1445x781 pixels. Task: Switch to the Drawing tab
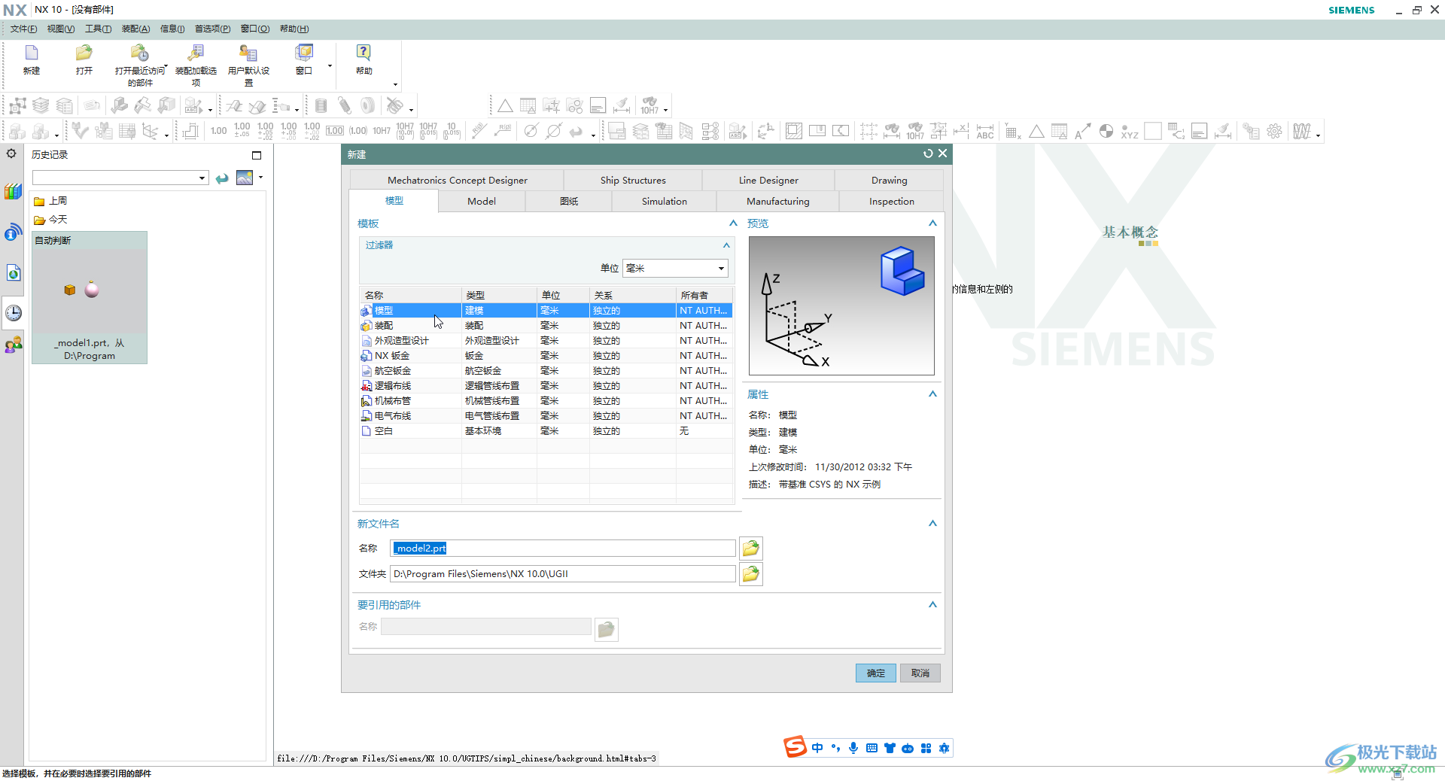pos(890,181)
